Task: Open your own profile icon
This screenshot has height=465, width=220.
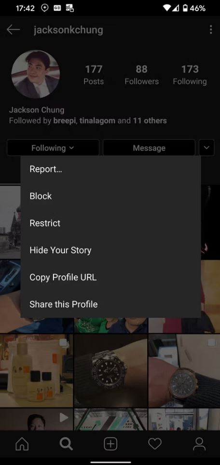Action: click(x=199, y=444)
